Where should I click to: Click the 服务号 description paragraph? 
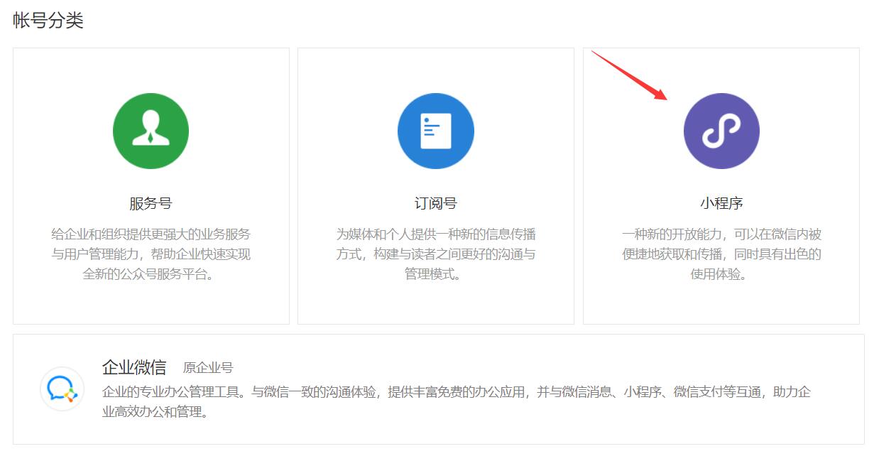coord(151,254)
